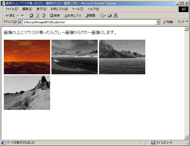Open the 編集(E) menu
Screen dimensions: 190x146
point(27,9)
